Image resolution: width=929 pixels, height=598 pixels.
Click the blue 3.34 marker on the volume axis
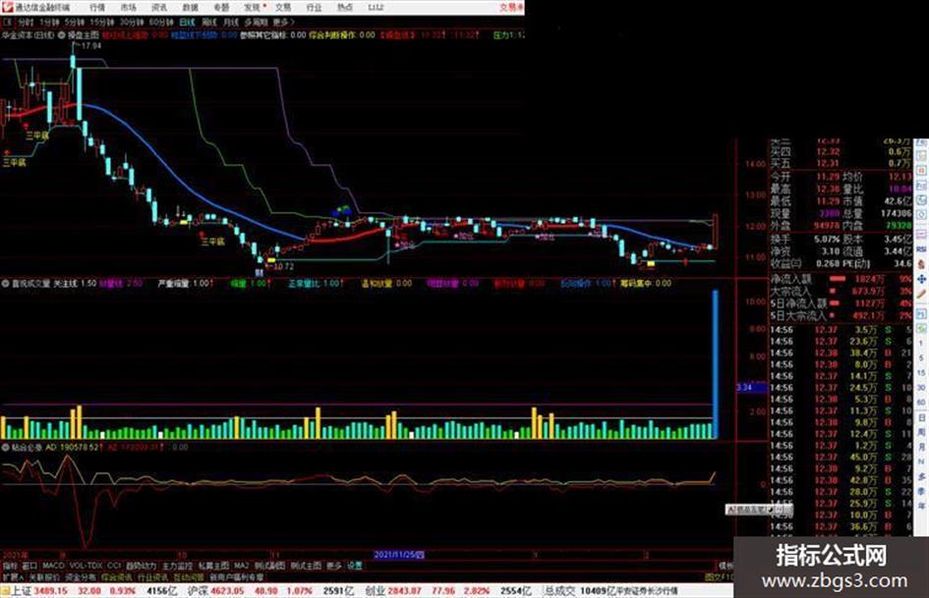click(751, 388)
